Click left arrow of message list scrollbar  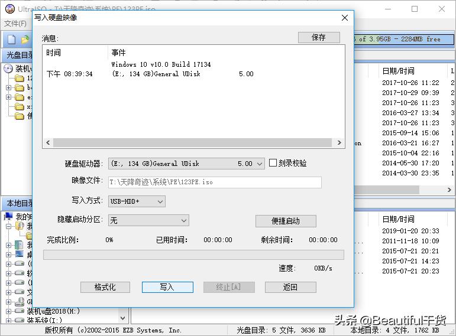pos(48,142)
